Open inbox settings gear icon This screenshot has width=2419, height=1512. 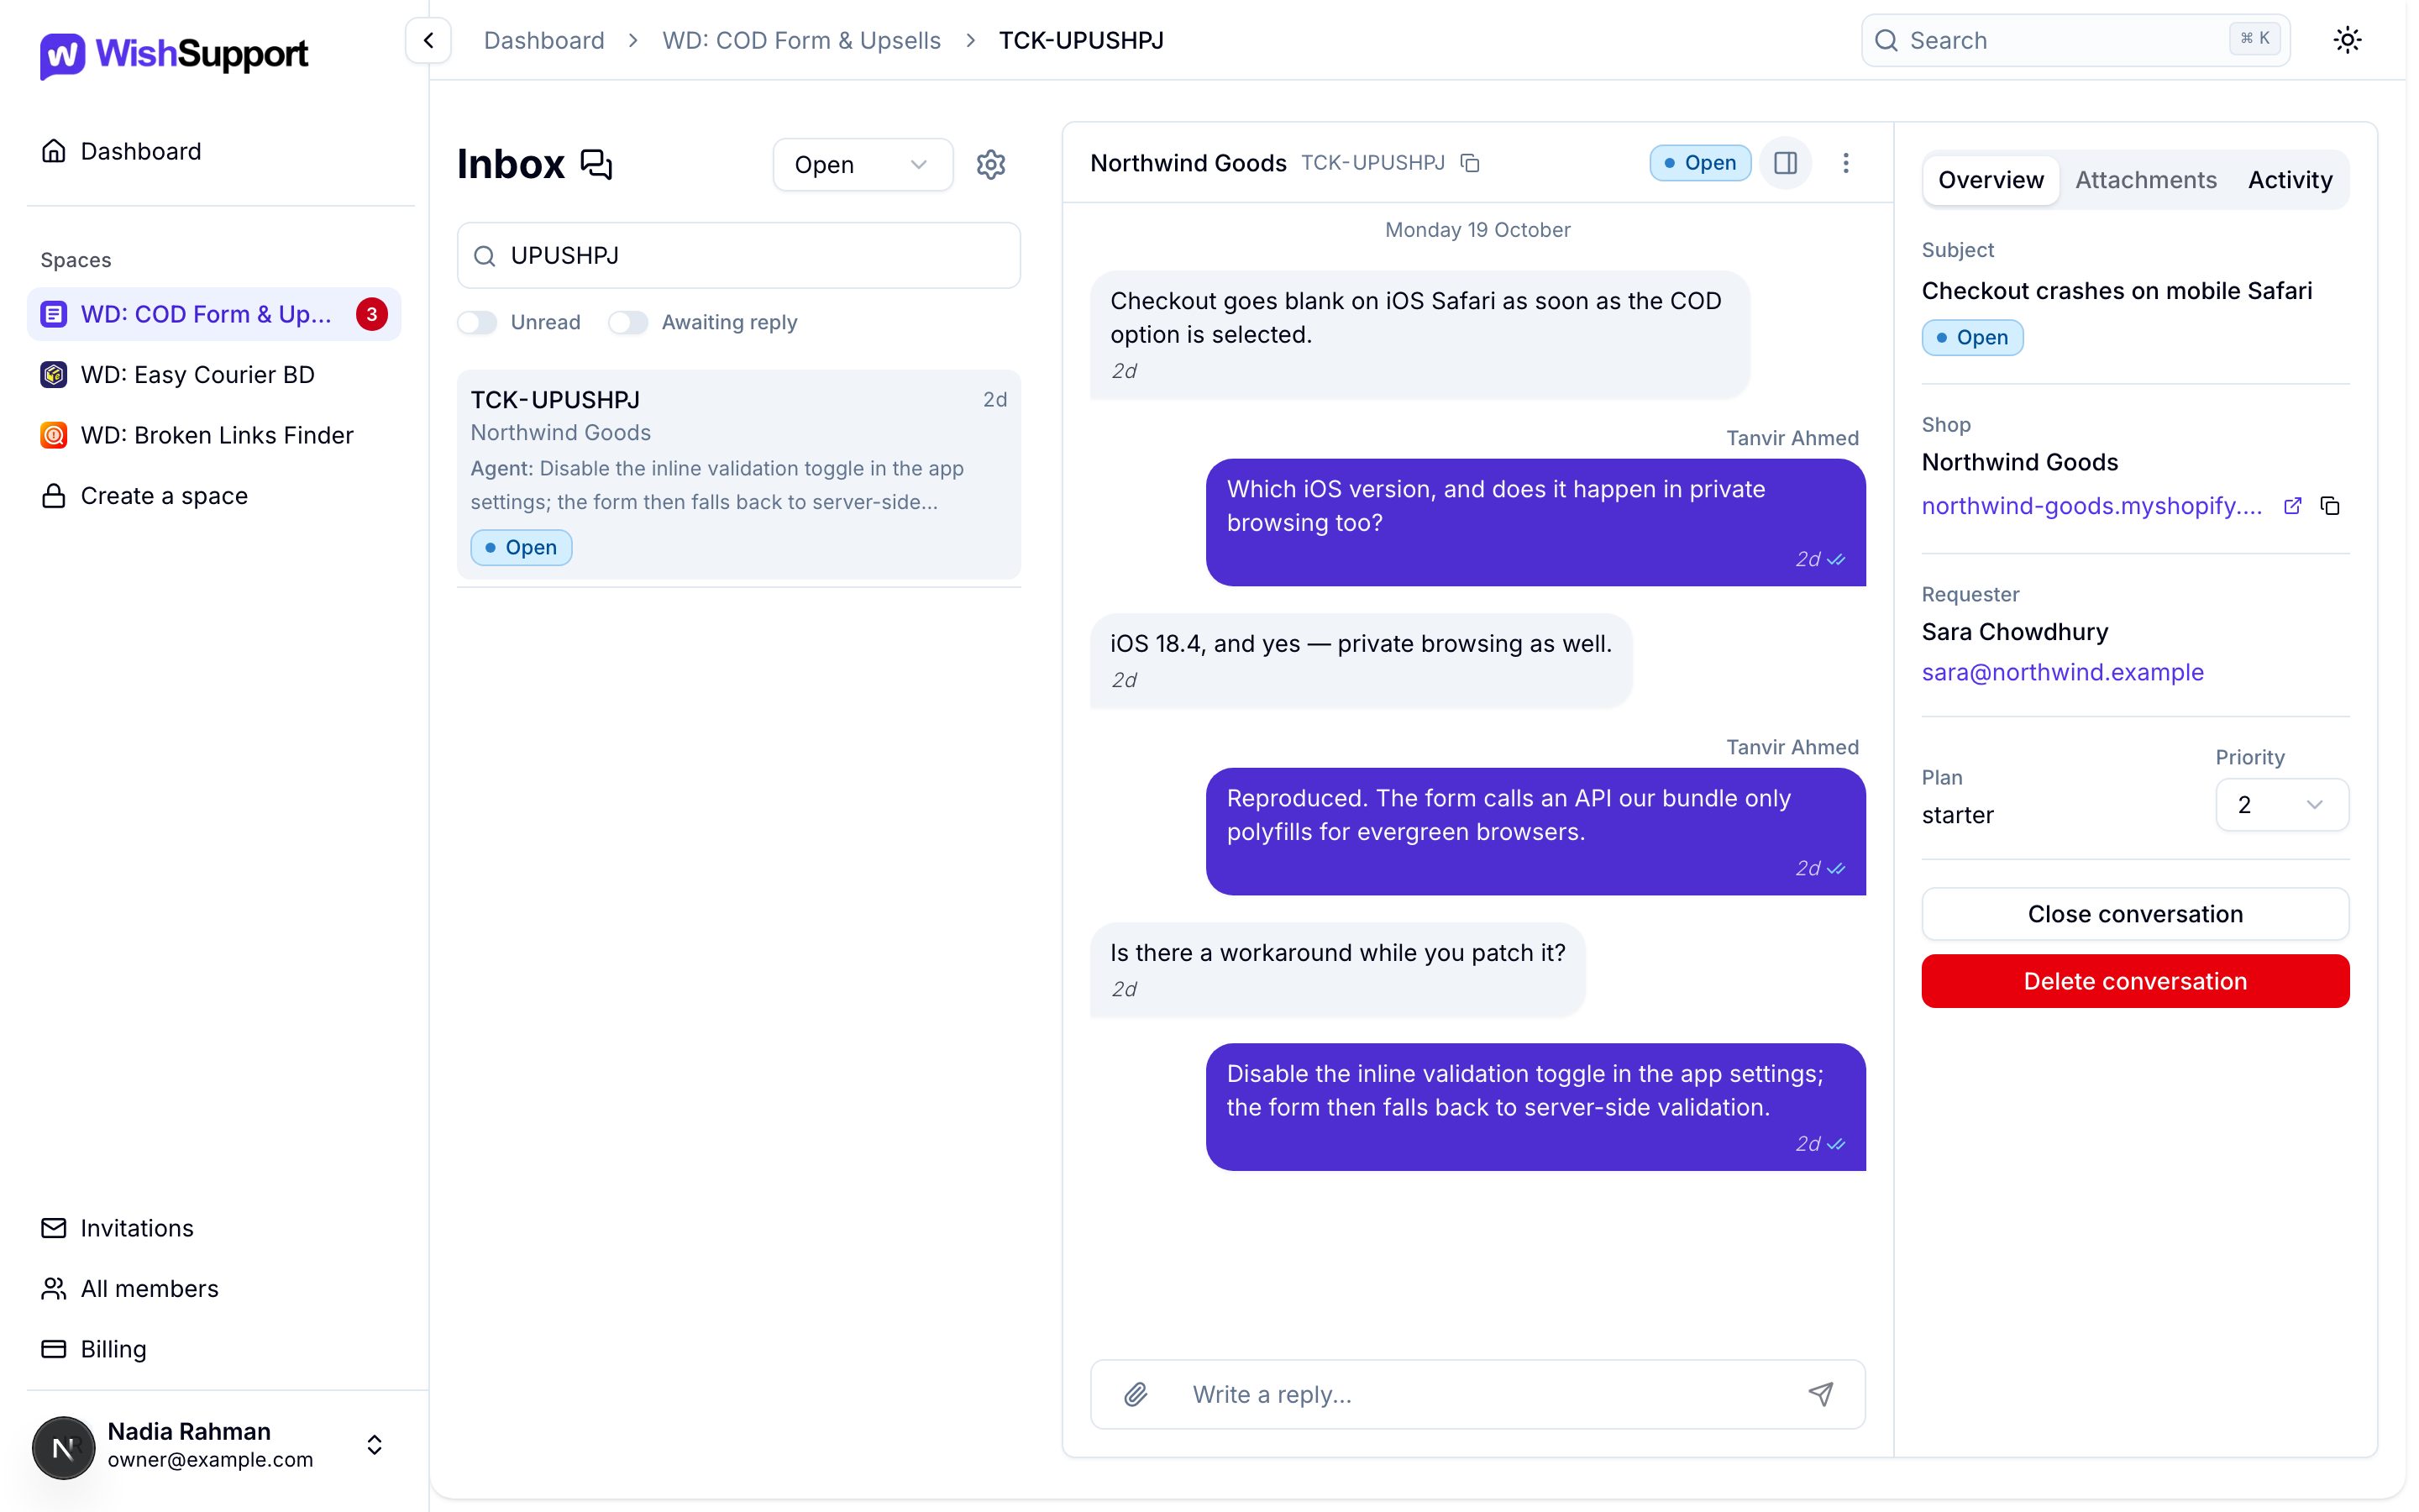[x=990, y=164]
